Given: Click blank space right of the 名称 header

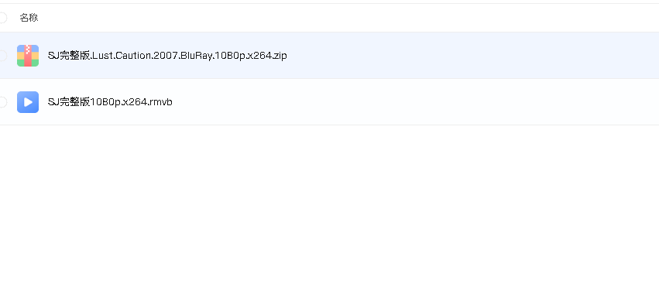Looking at the screenshot, I should point(348,18).
